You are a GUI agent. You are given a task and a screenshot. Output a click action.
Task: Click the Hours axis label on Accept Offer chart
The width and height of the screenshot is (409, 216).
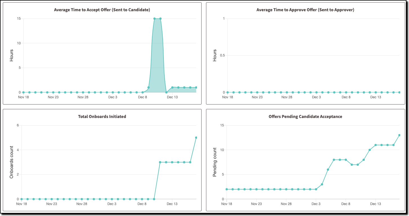coord(11,55)
